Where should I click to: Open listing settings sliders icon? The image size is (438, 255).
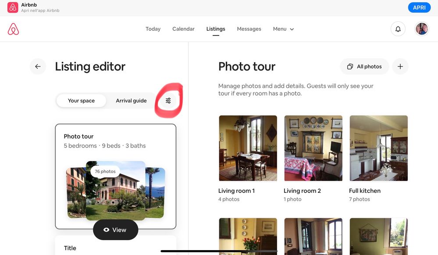[168, 100]
